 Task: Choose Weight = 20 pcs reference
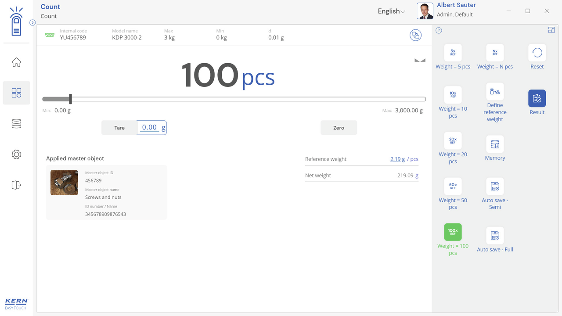[453, 141]
